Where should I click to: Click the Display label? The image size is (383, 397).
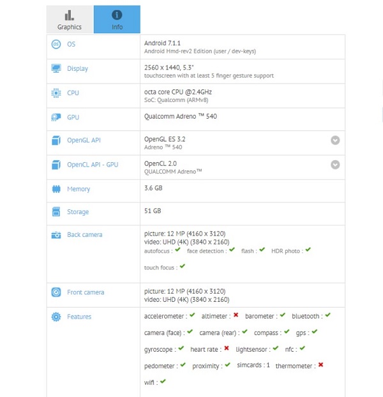pyautogui.click(x=77, y=69)
